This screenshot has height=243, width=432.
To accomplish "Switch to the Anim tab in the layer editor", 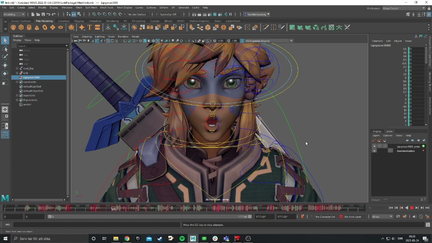I will tap(389, 131).
